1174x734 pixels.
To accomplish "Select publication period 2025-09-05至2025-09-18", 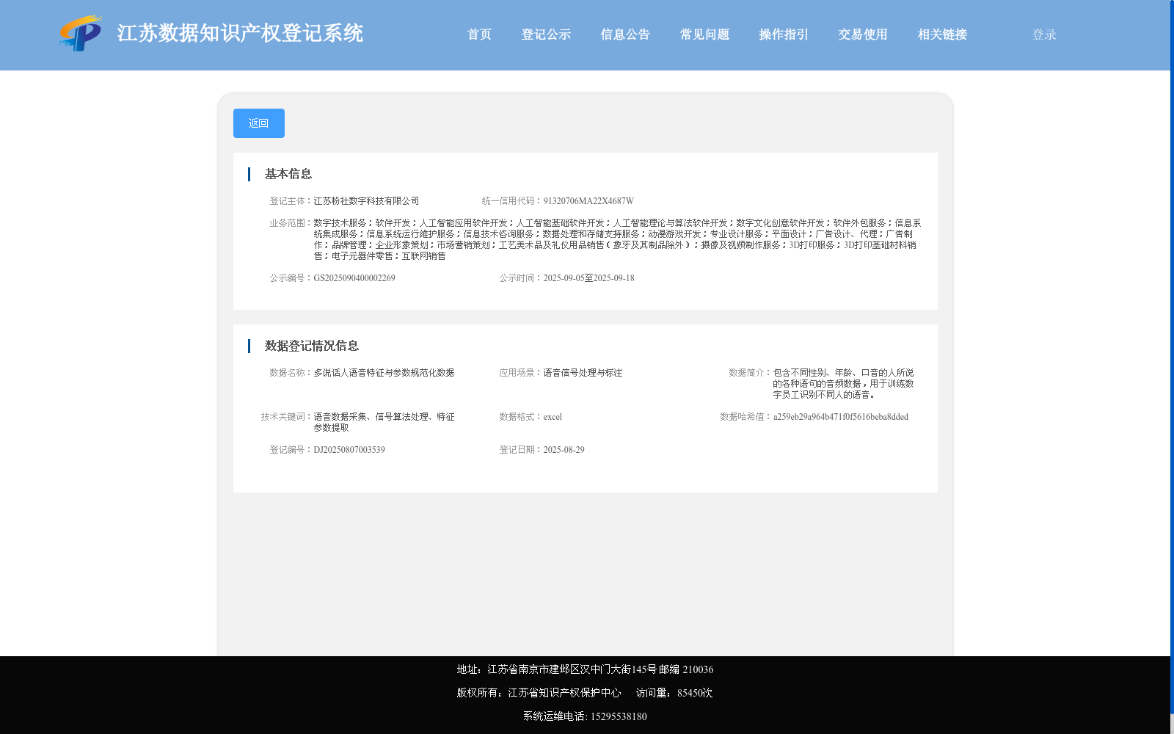I will [588, 278].
